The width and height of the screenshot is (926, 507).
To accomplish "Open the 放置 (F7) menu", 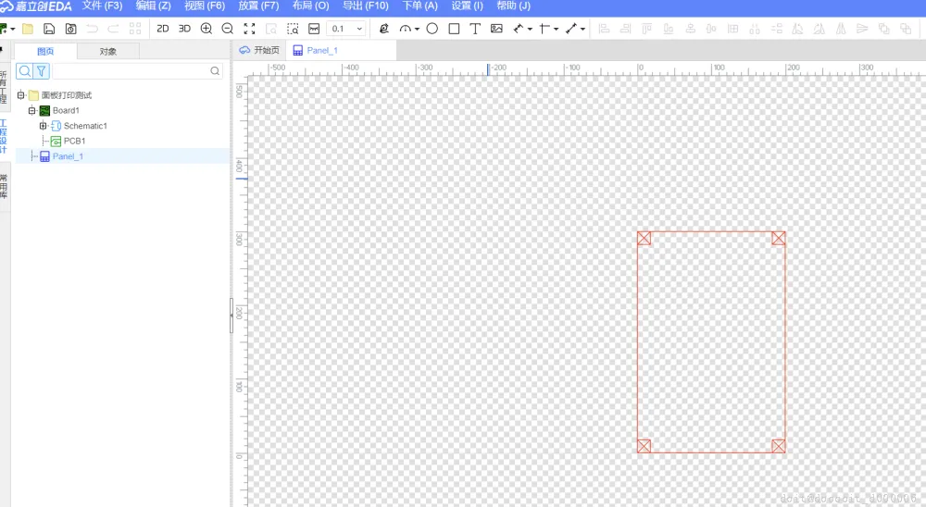I will 258,6.
